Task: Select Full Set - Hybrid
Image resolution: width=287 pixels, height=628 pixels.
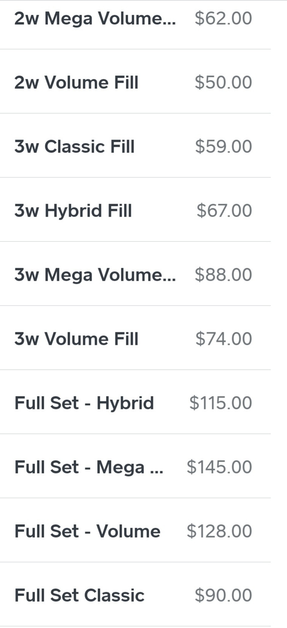Action: click(84, 403)
